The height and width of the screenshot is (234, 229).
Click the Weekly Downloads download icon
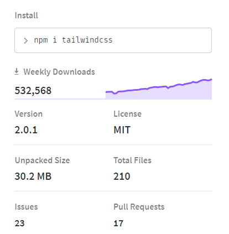tap(17, 71)
